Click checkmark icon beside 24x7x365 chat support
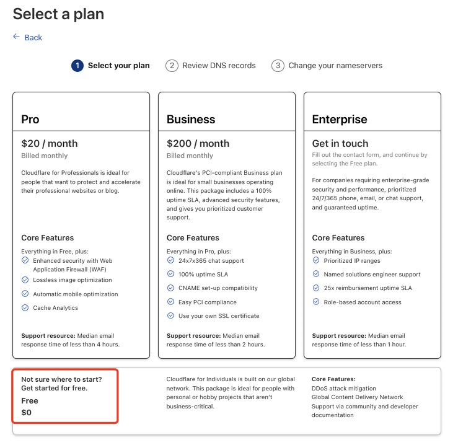471x445 pixels. (171, 260)
